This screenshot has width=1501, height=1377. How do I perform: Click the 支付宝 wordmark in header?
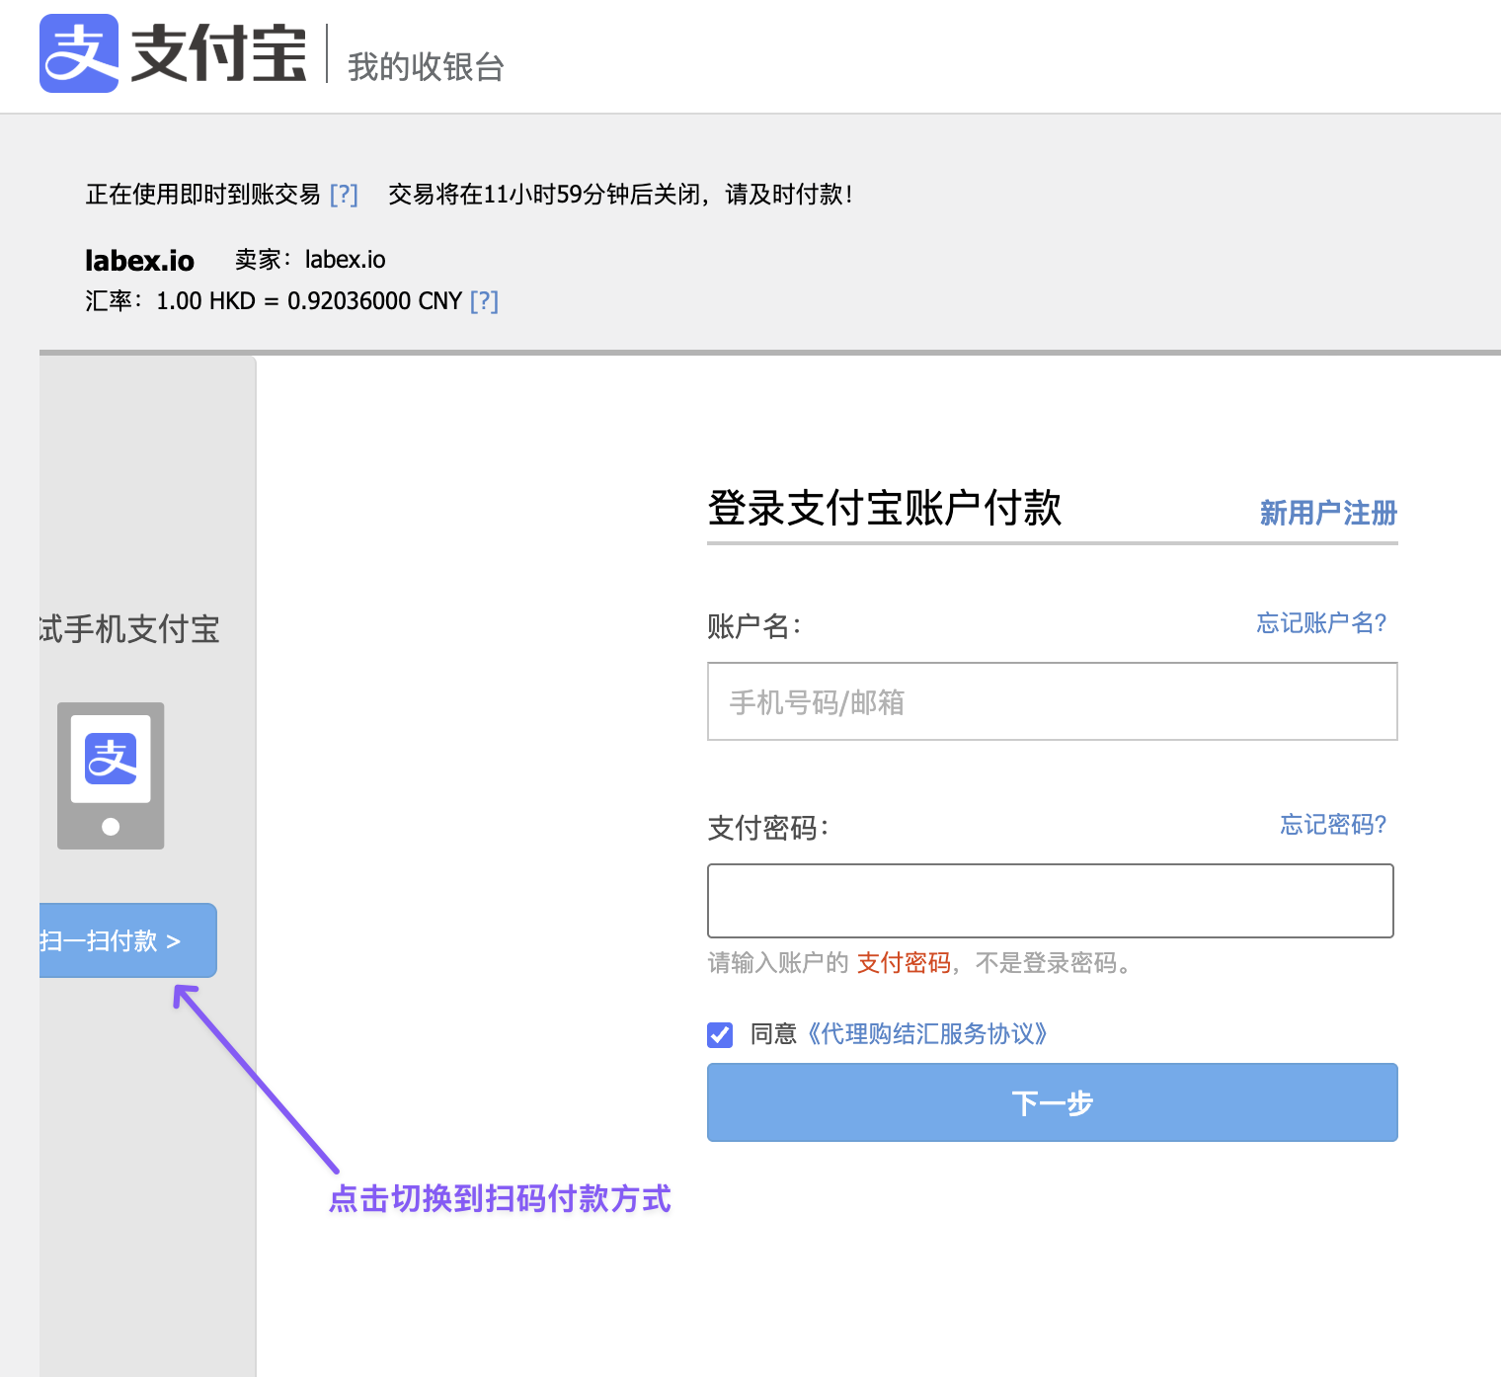[x=218, y=53]
